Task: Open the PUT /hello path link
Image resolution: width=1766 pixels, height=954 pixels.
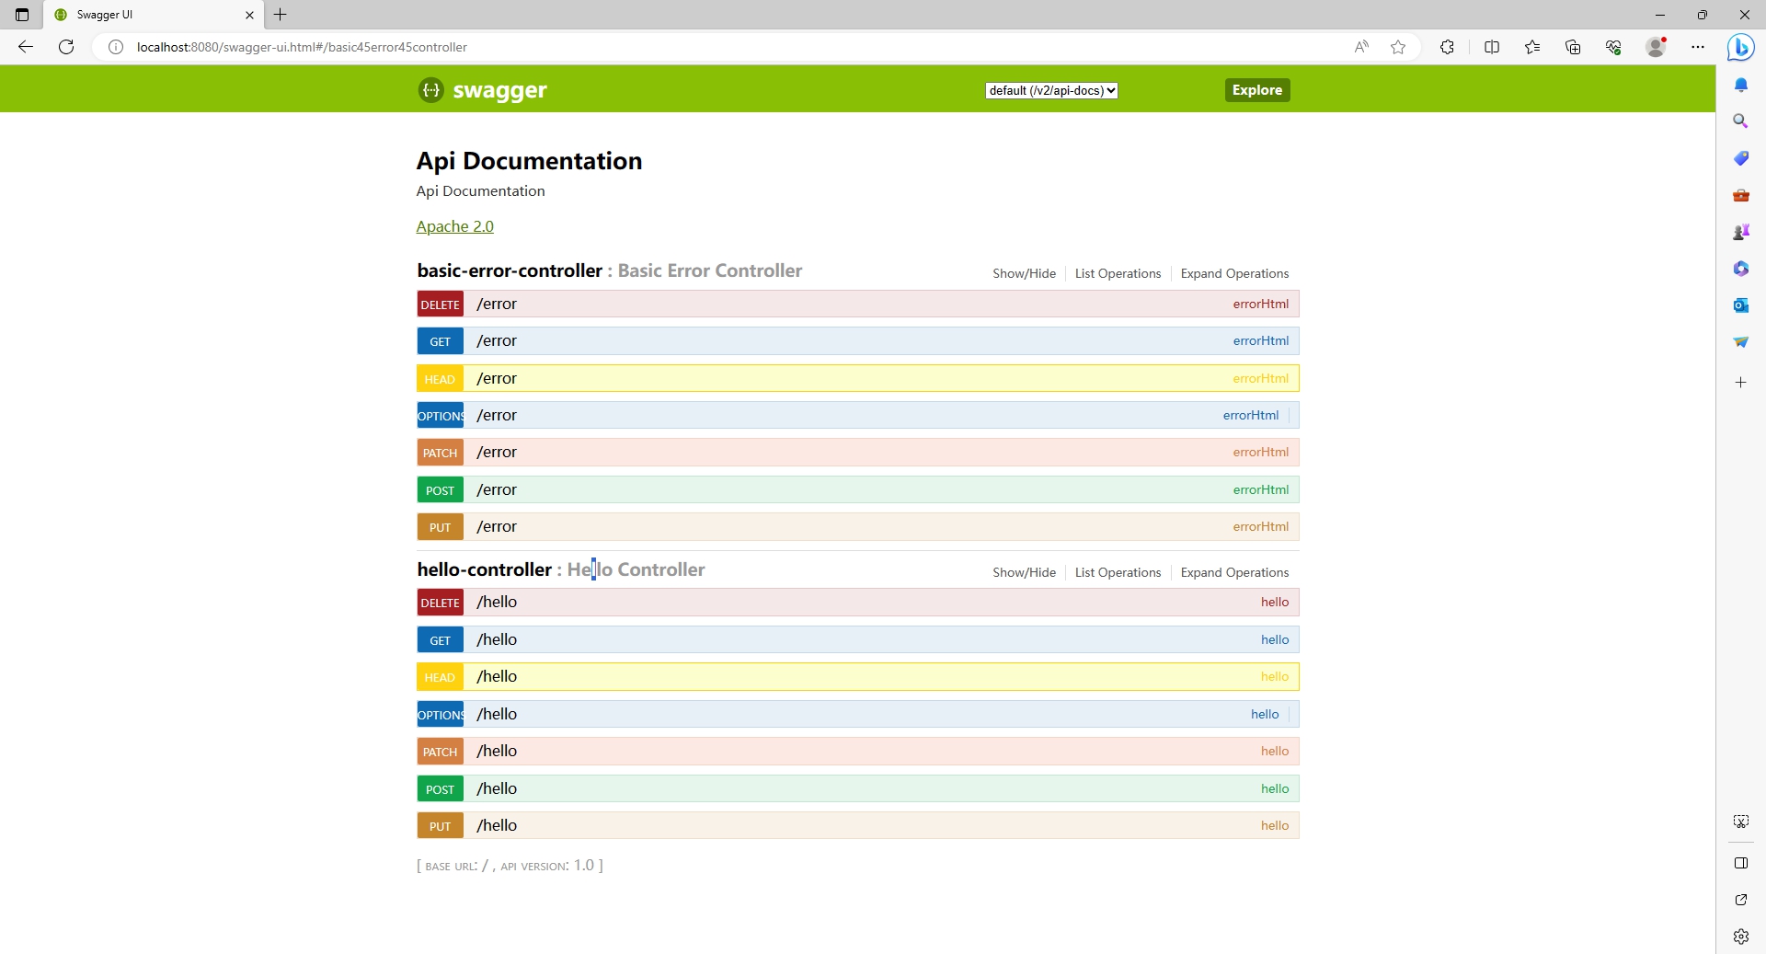Action: (x=497, y=825)
